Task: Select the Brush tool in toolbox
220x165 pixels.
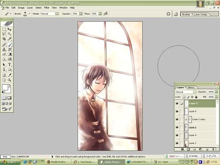Action: click(10, 45)
